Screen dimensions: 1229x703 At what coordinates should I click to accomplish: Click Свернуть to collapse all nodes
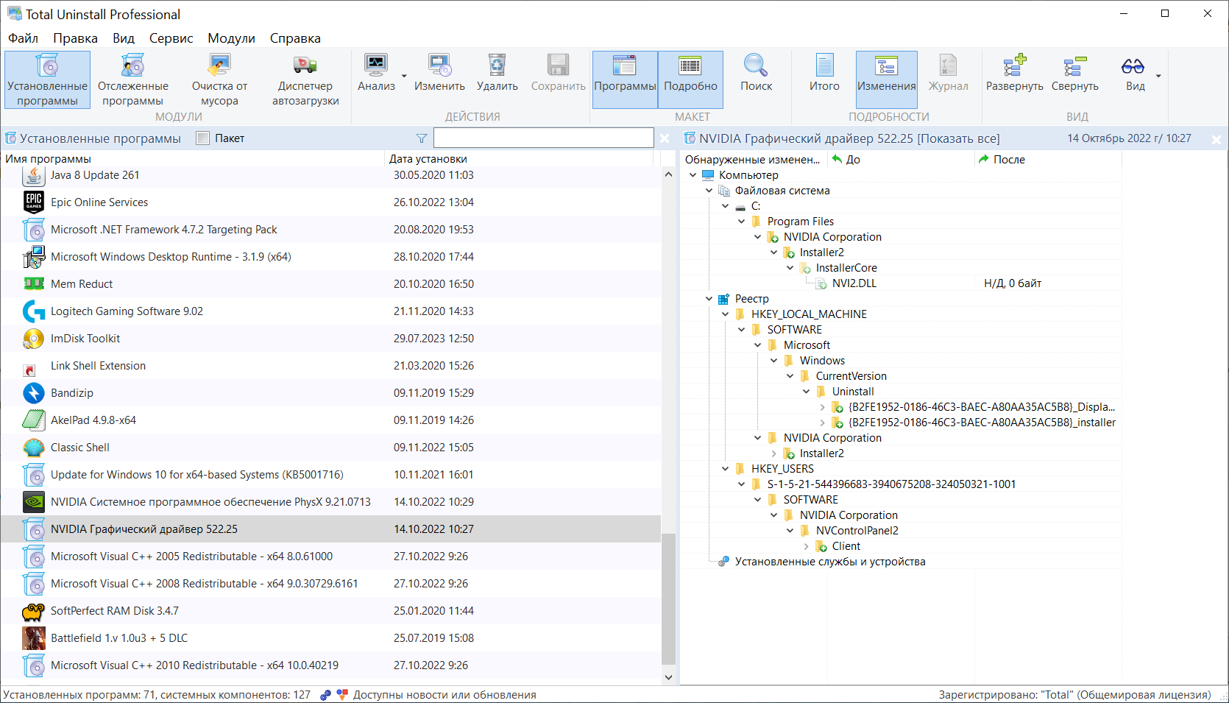(1074, 66)
